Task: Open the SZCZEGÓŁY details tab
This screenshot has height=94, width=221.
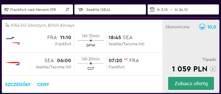Action: click(x=18, y=84)
